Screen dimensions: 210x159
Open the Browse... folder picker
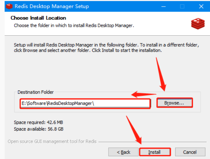tap(175, 103)
